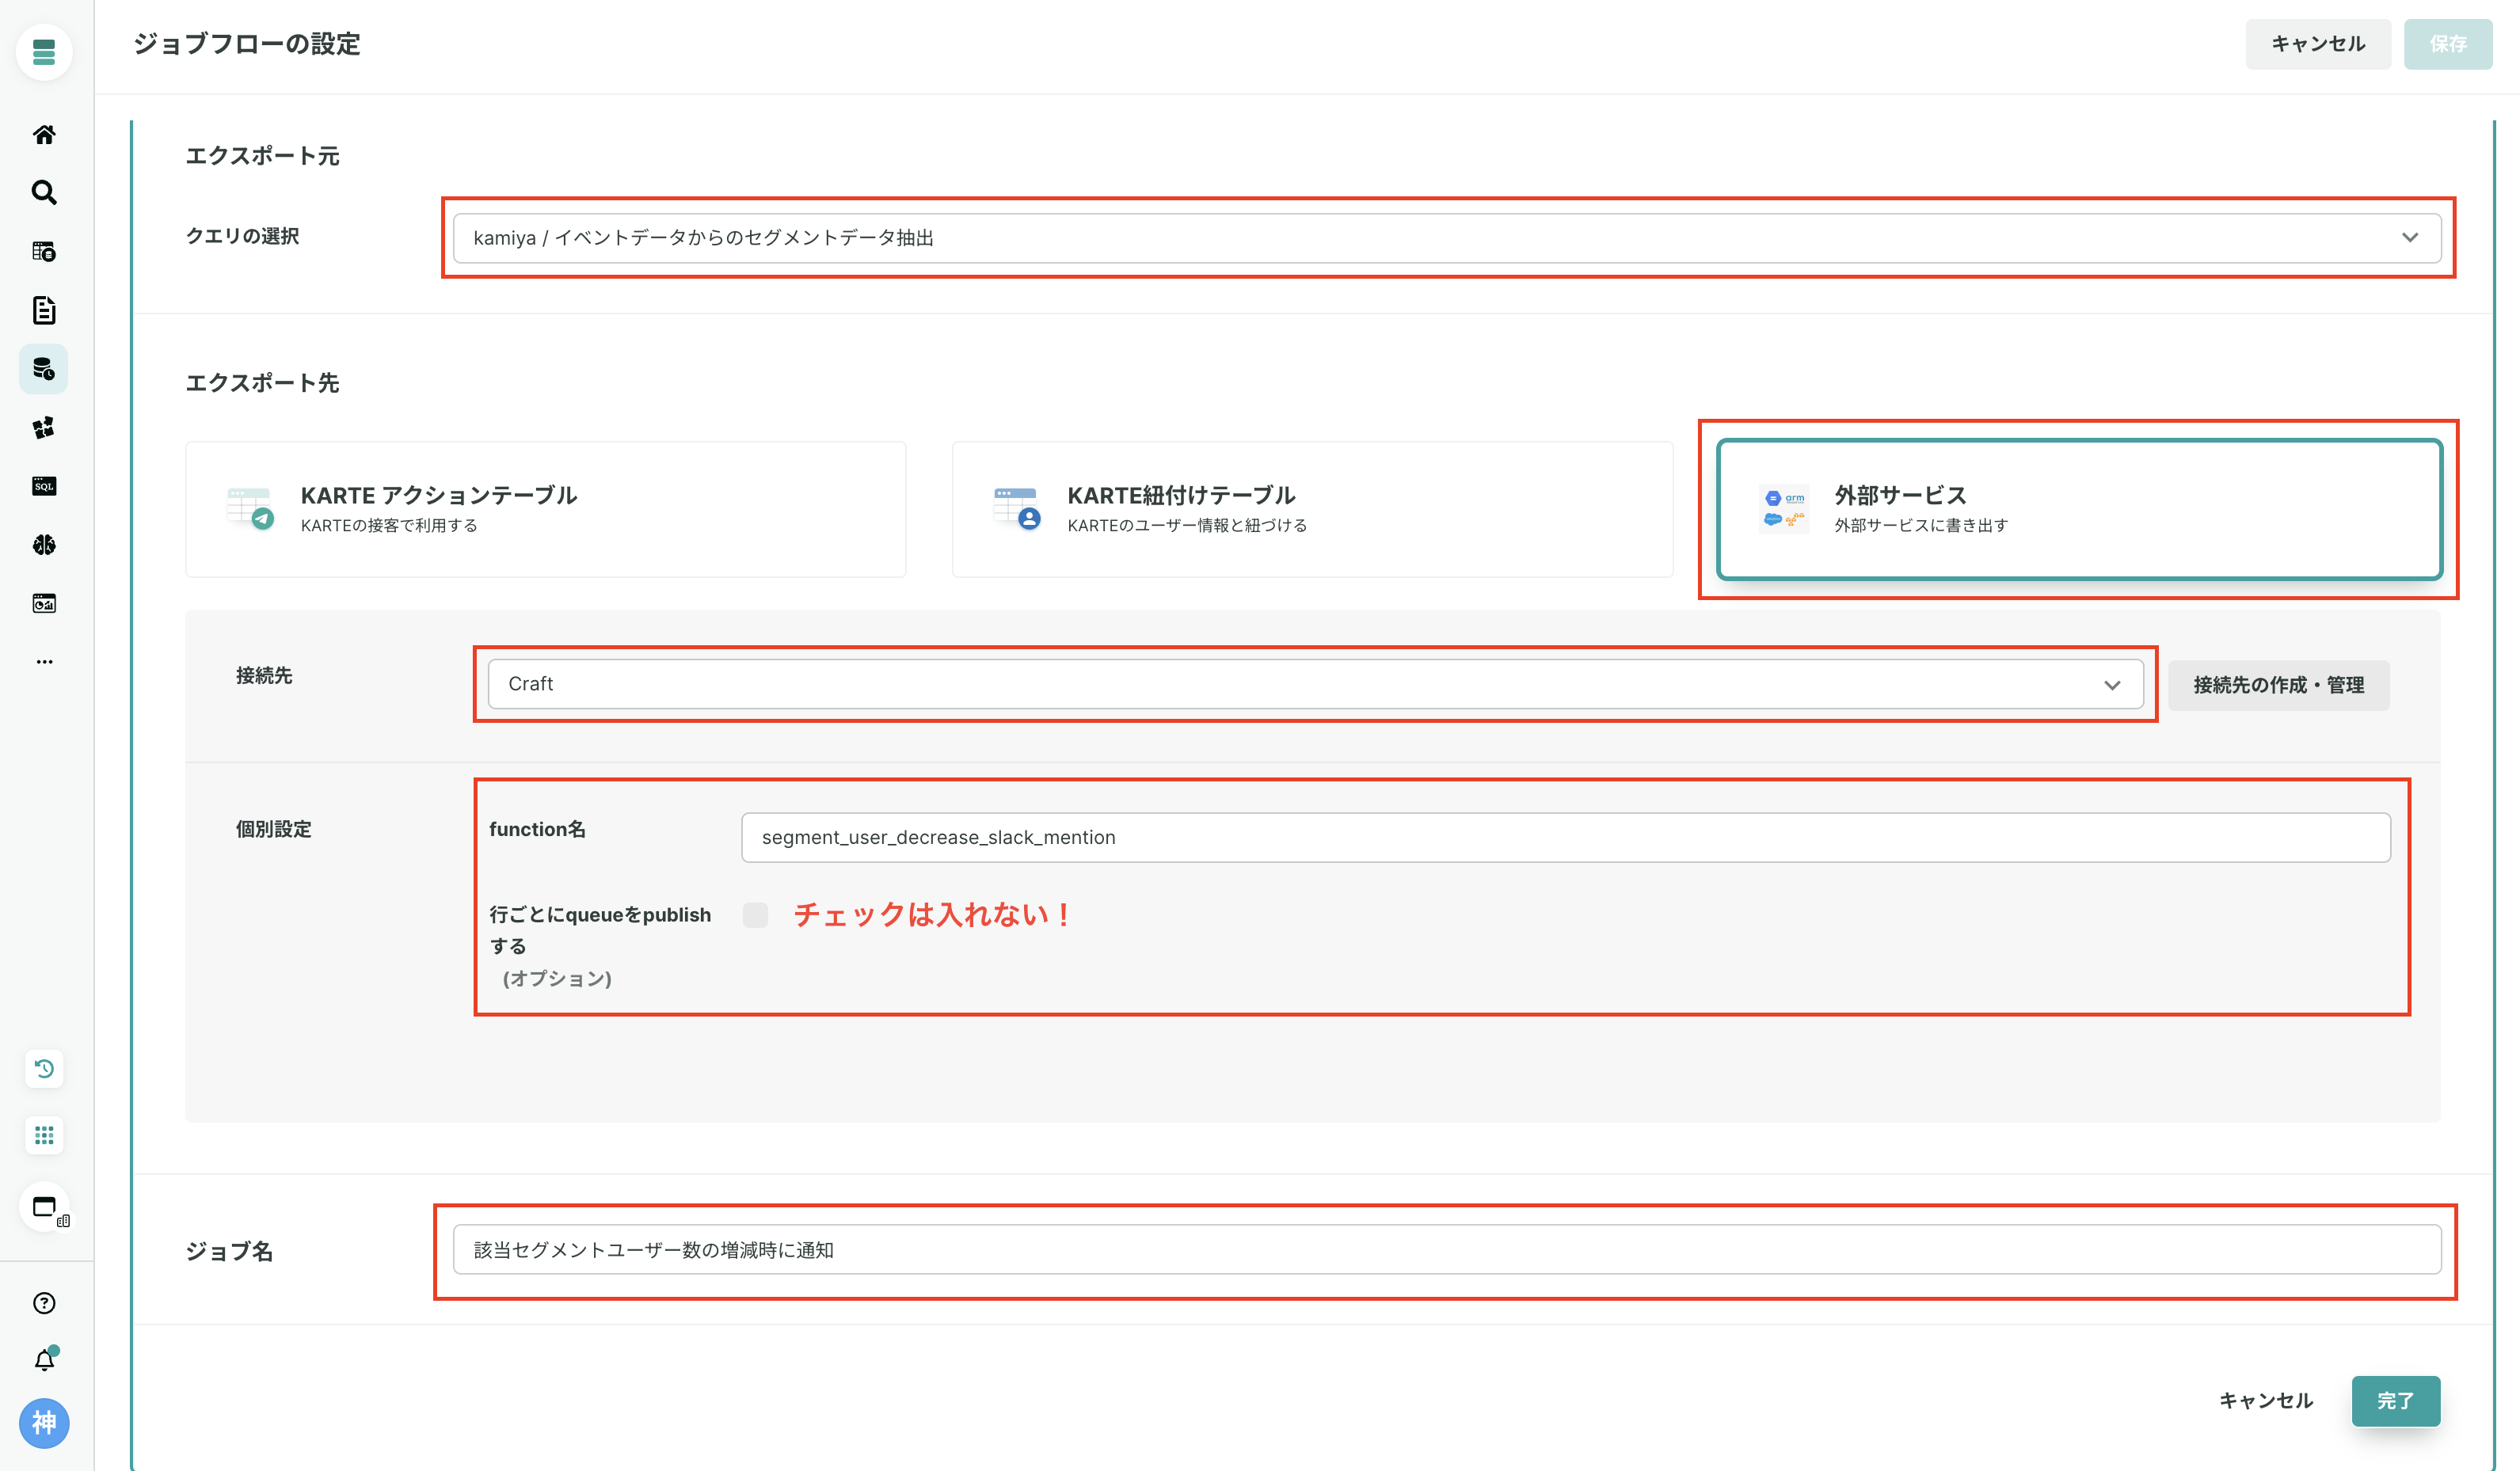Viewport: 2520px width, 1471px height.
Task: Select 外部サービス export destination
Action: tap(2079, 509)
